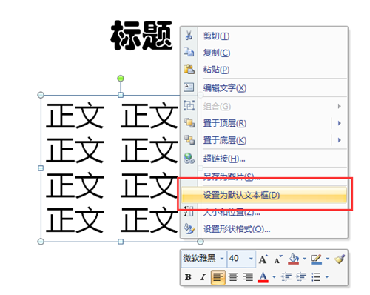Toggle italic formatting in mini toolbar
Viewport: 370px width, 295px height.
[203, 277]
